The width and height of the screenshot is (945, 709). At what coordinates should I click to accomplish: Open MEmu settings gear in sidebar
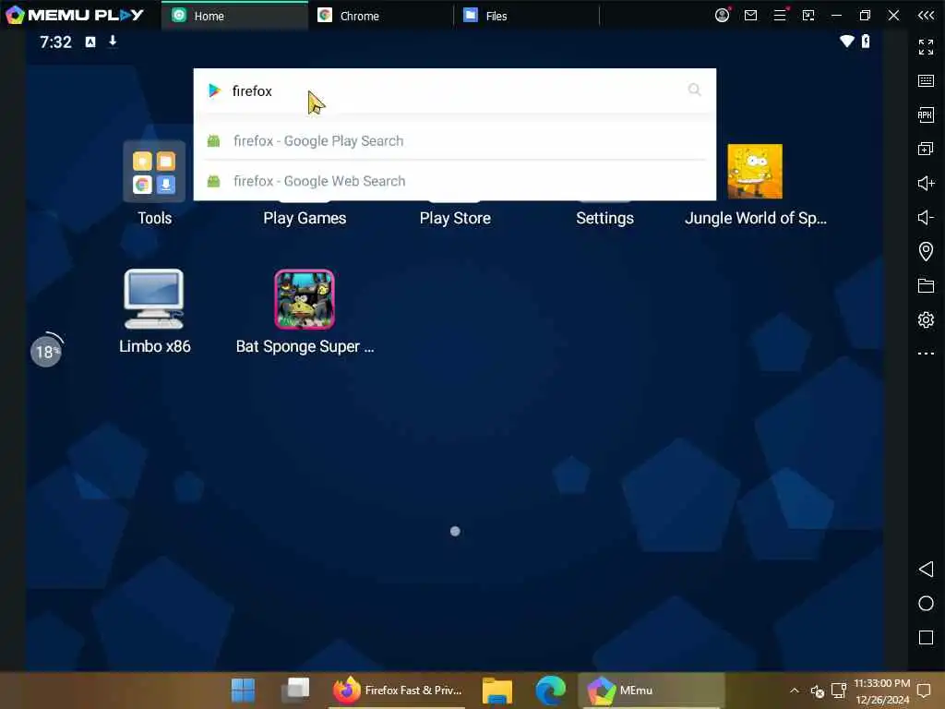coord(926,319)
